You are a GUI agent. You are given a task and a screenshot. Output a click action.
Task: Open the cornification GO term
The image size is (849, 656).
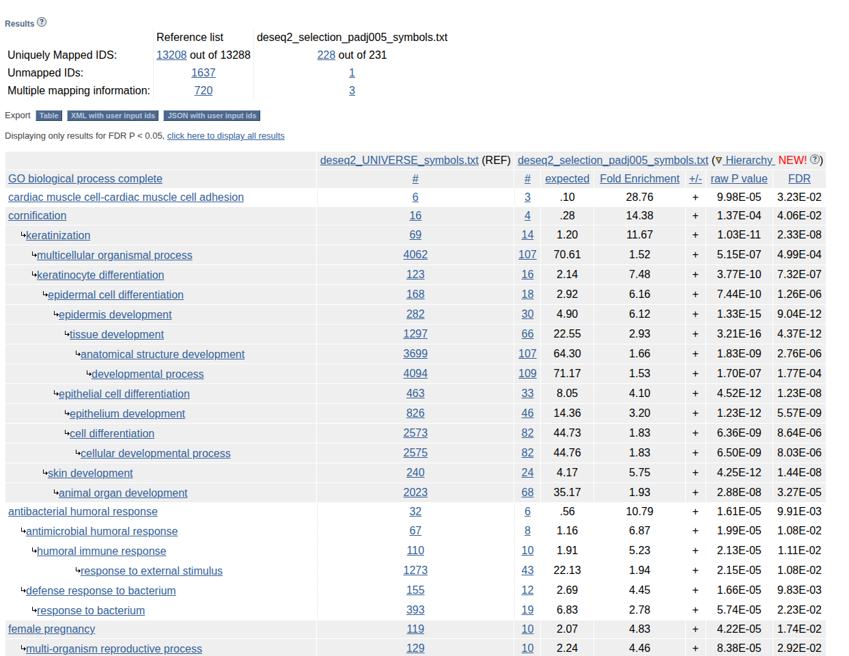click(37, 215)
